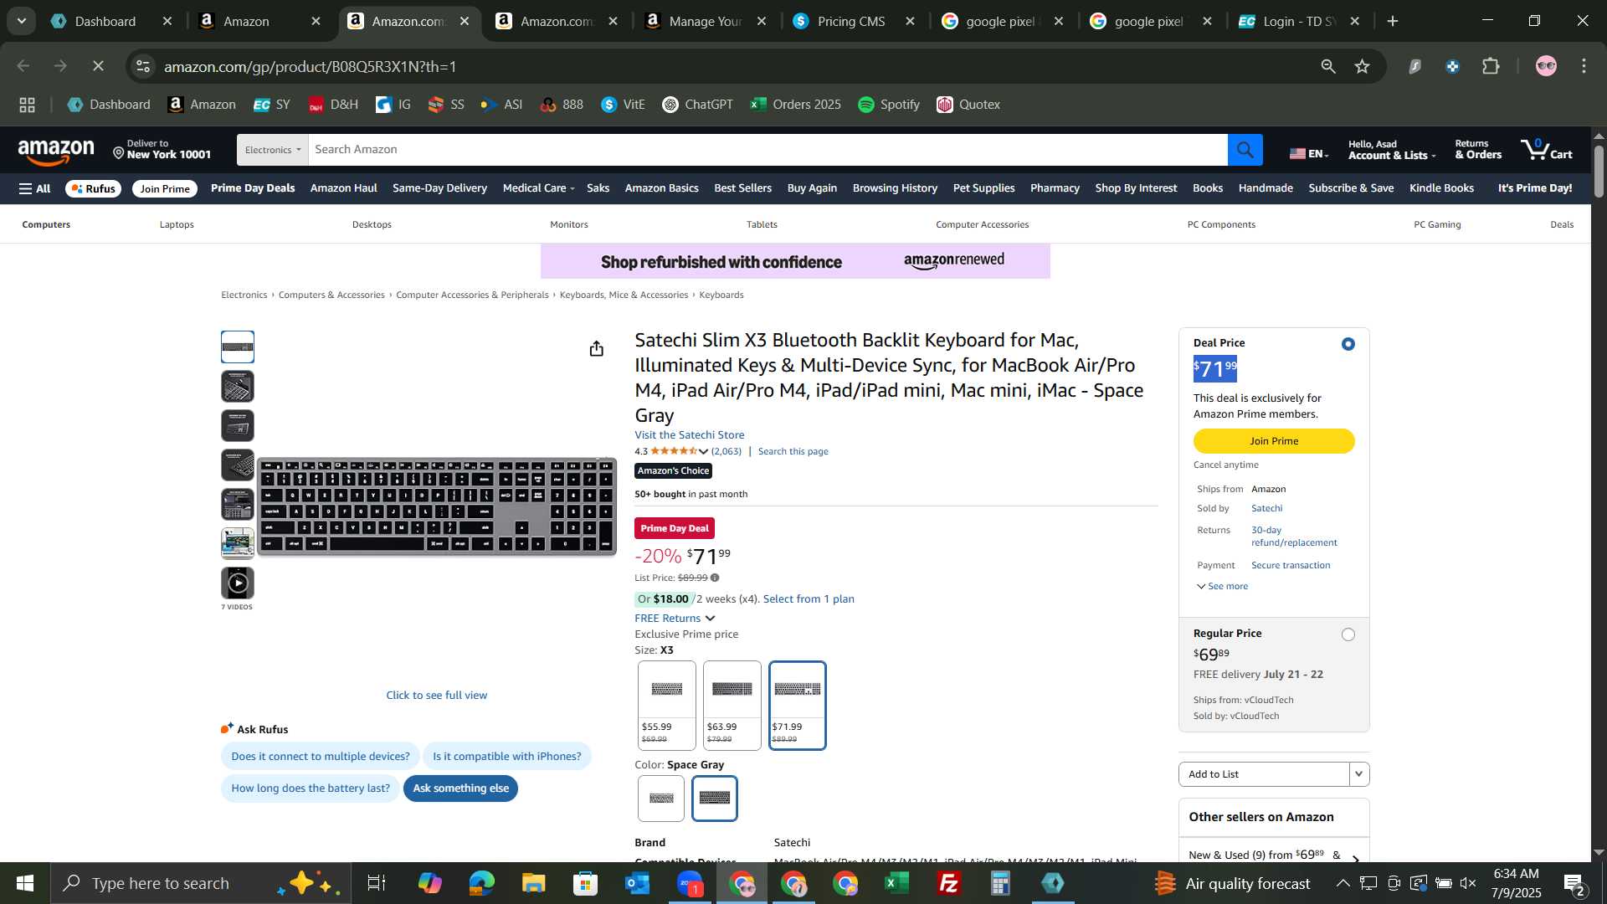
Task: Open the Chrome tab search dropdown
Action: pyautogui.click(x=22, y=21)
